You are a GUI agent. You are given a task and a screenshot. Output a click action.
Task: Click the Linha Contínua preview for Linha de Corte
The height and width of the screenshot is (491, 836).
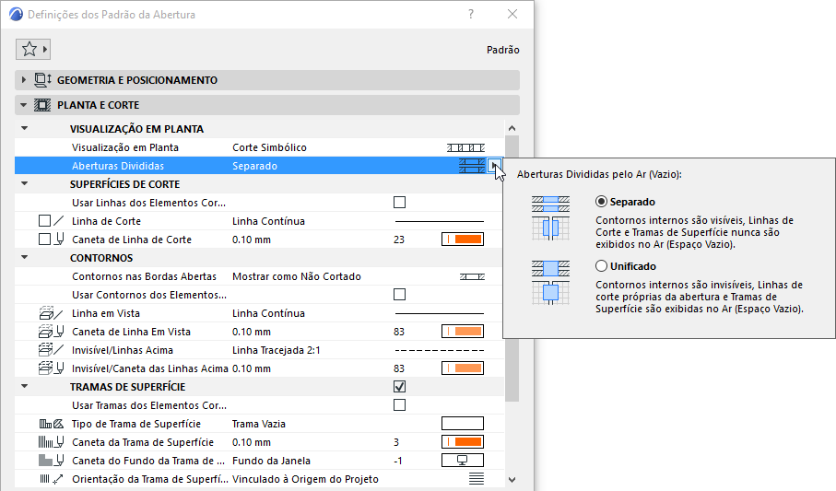point(439,221)
